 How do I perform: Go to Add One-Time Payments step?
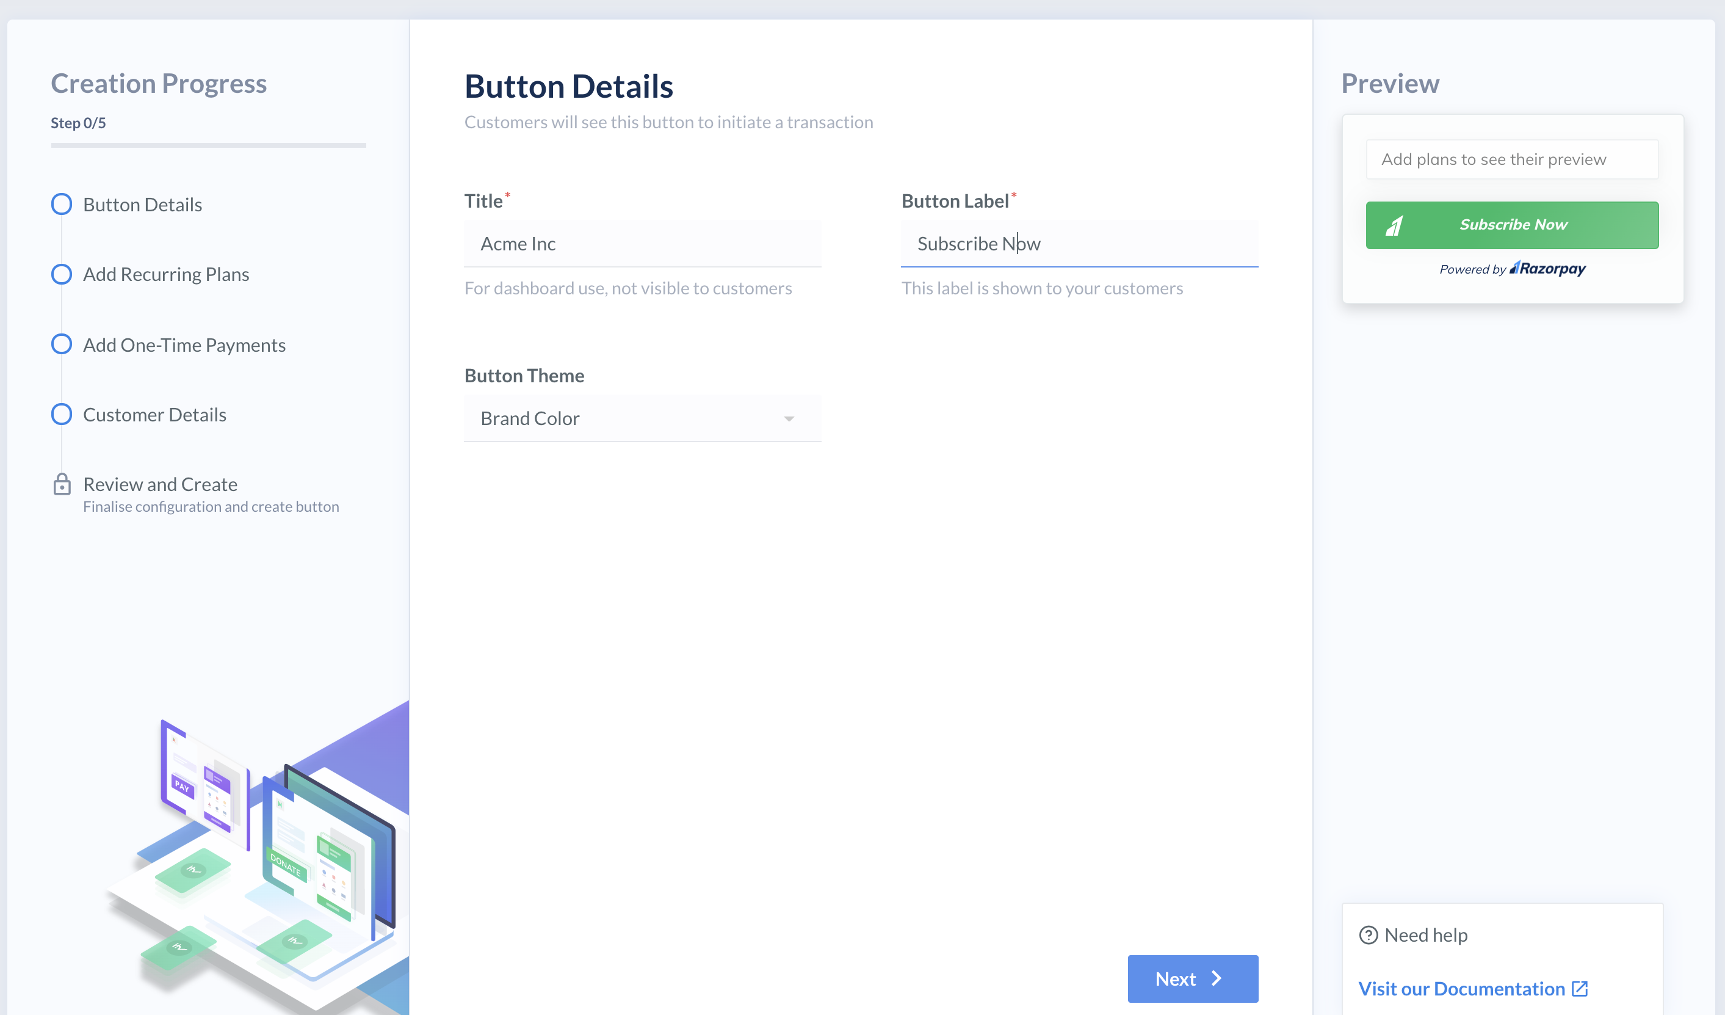pyautogui.click(x=184, y=345)
